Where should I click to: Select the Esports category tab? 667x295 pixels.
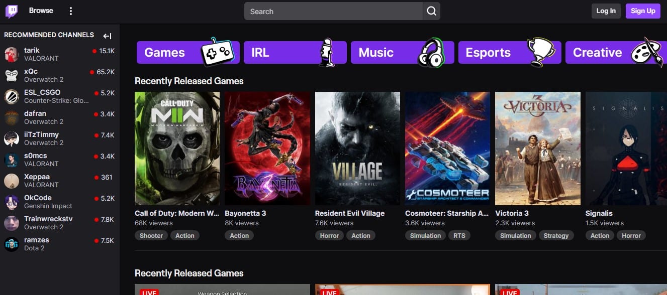tap(510, 52)
